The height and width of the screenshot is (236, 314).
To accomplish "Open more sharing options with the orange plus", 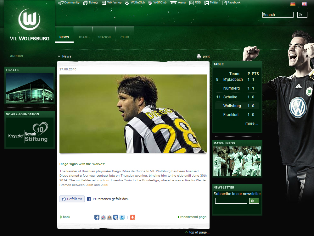I will click(x=132, y=217).
